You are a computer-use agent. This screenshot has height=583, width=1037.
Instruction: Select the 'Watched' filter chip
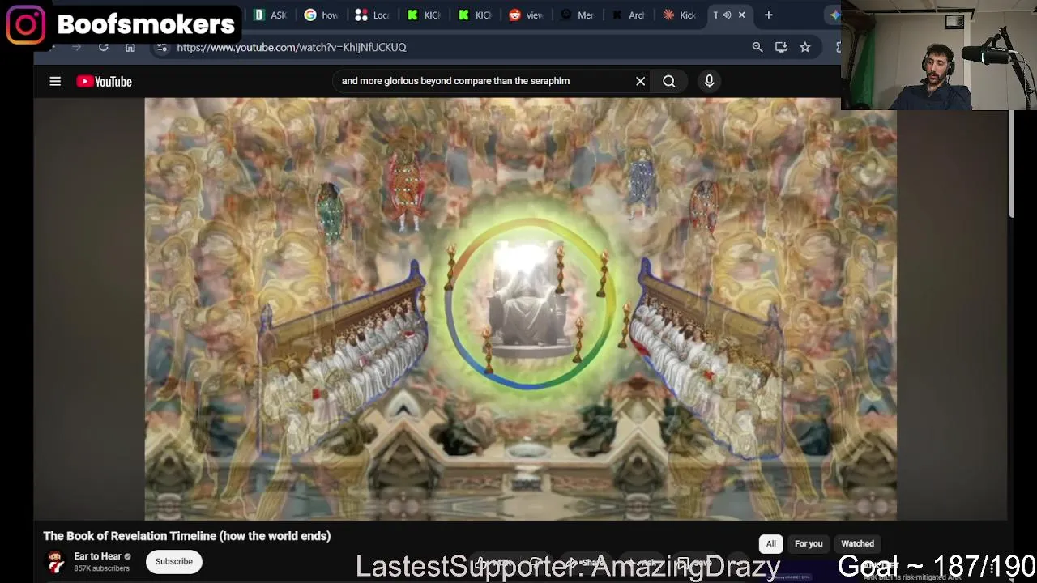[x=857, y=544]
